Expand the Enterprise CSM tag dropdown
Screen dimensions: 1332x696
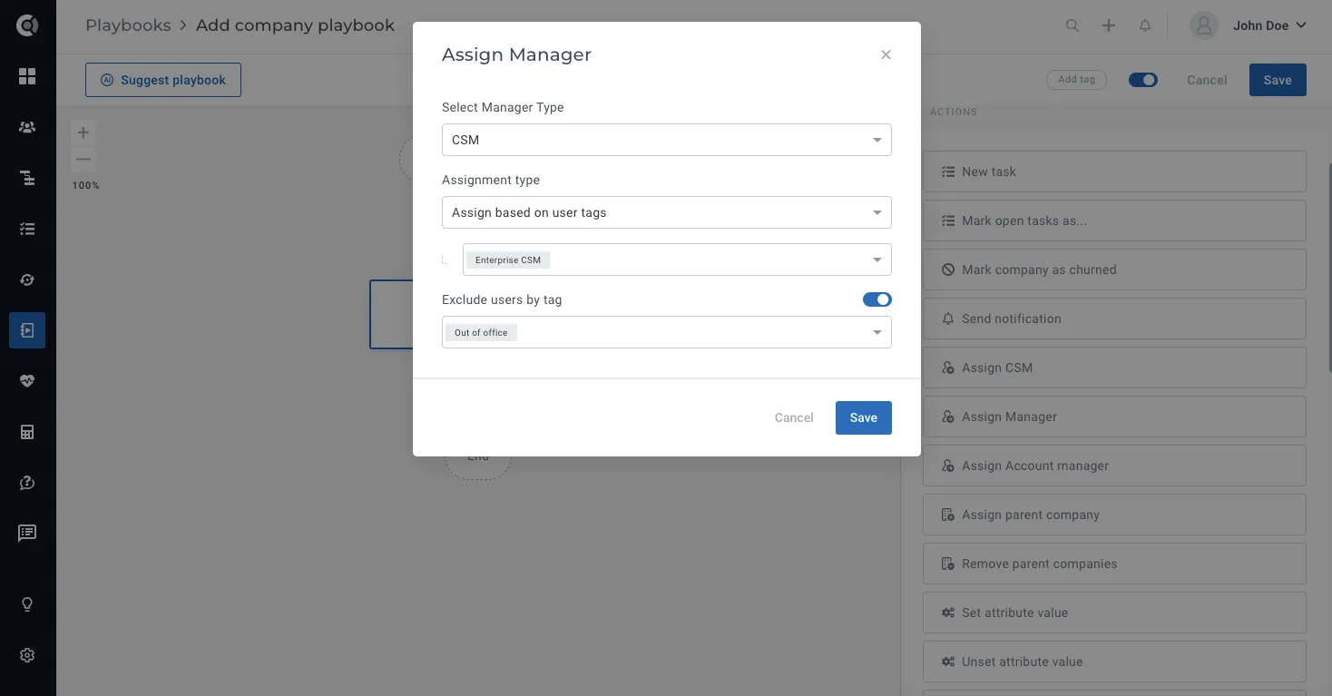677,260
